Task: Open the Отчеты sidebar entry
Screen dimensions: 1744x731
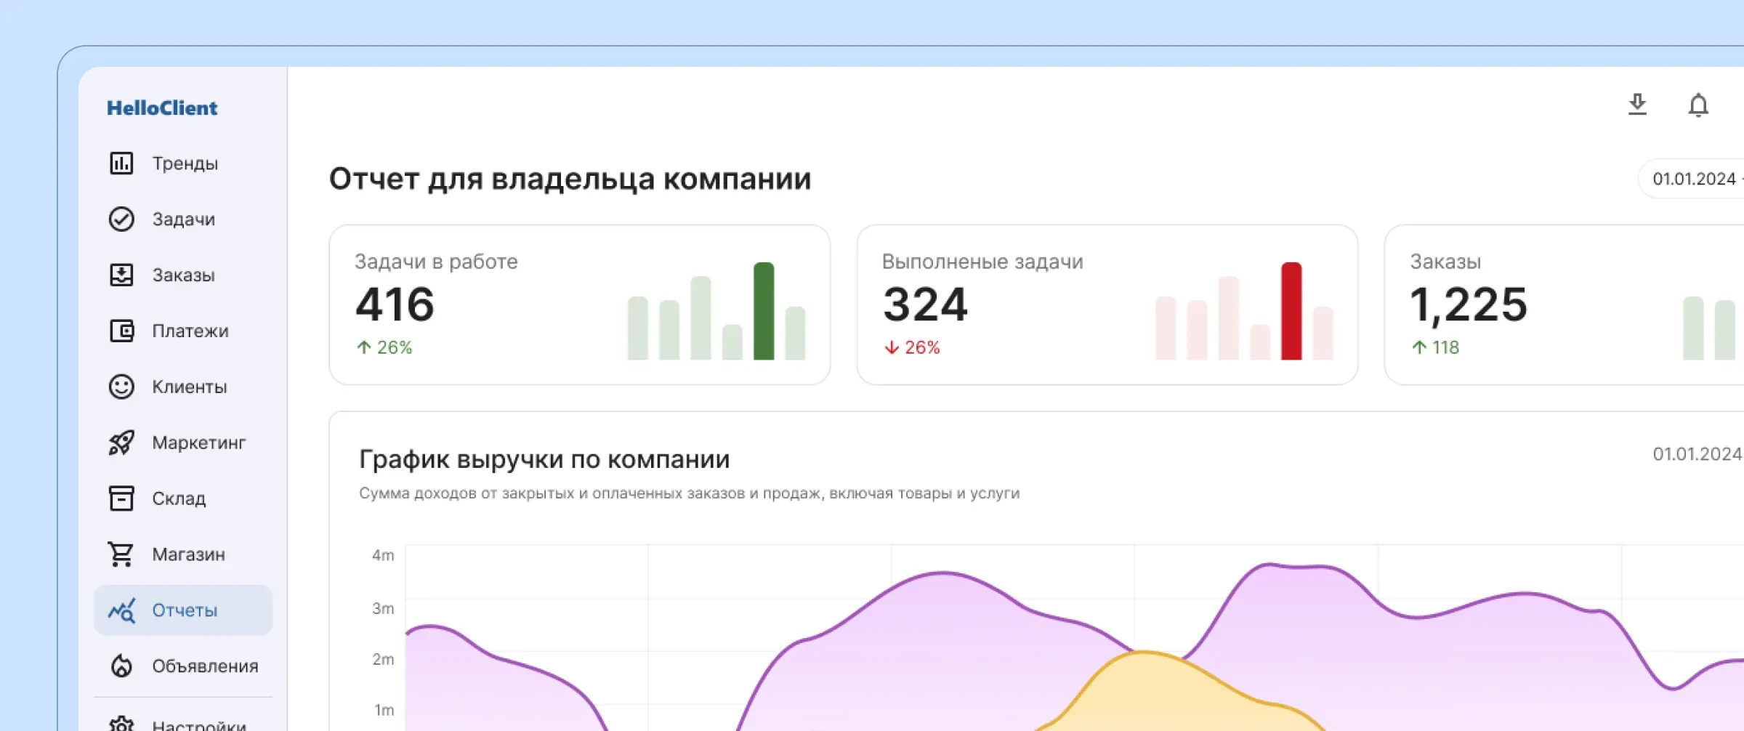Action: point(183,610)
